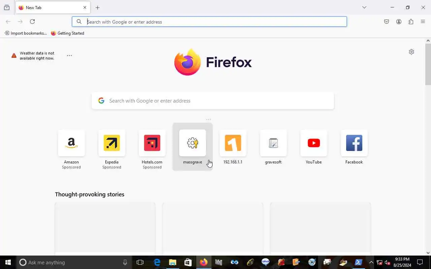This screenshot has width=431, height=269.
Task: Open Microsoft Store from taskbar
Action: pos(188,262)
